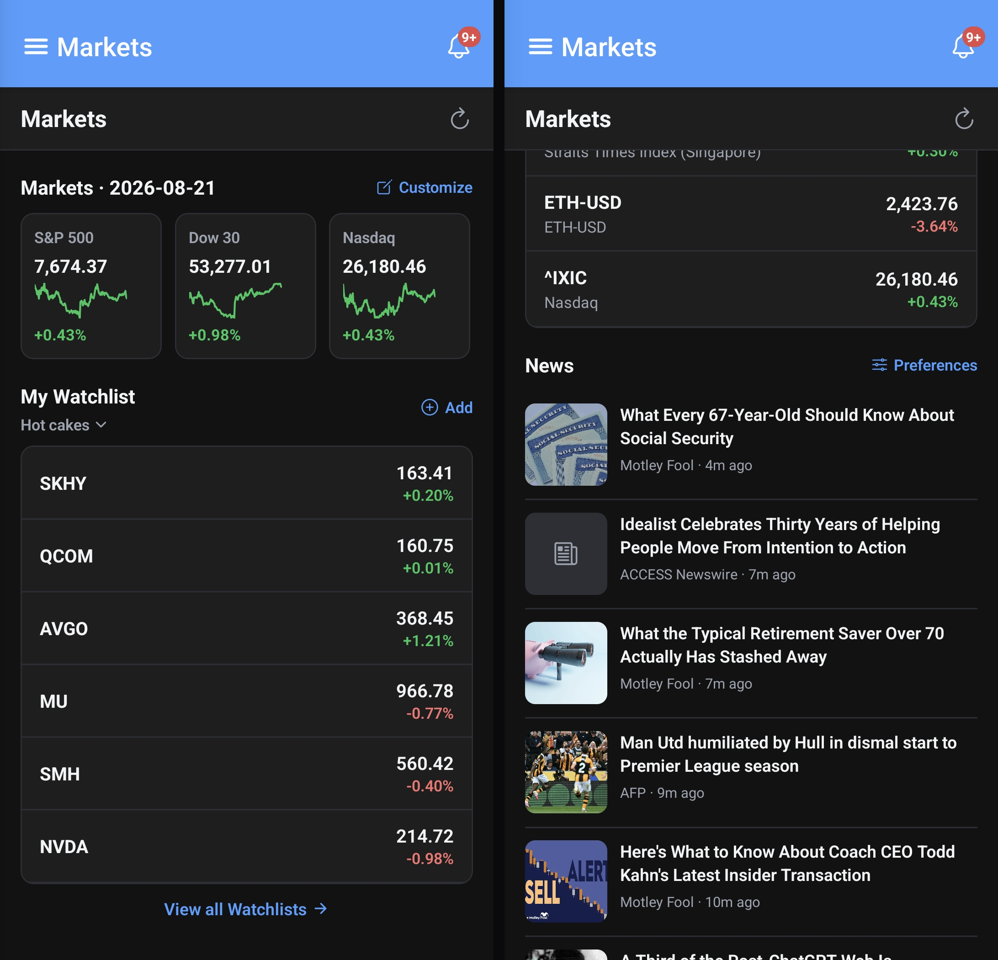Open the S&P 500 index card
This screenshot has width=998, height=960.
pyautogui.click(x=91, y=286)
